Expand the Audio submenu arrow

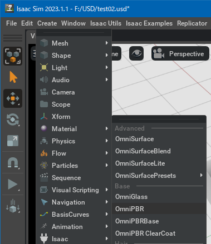click(107, 79)
